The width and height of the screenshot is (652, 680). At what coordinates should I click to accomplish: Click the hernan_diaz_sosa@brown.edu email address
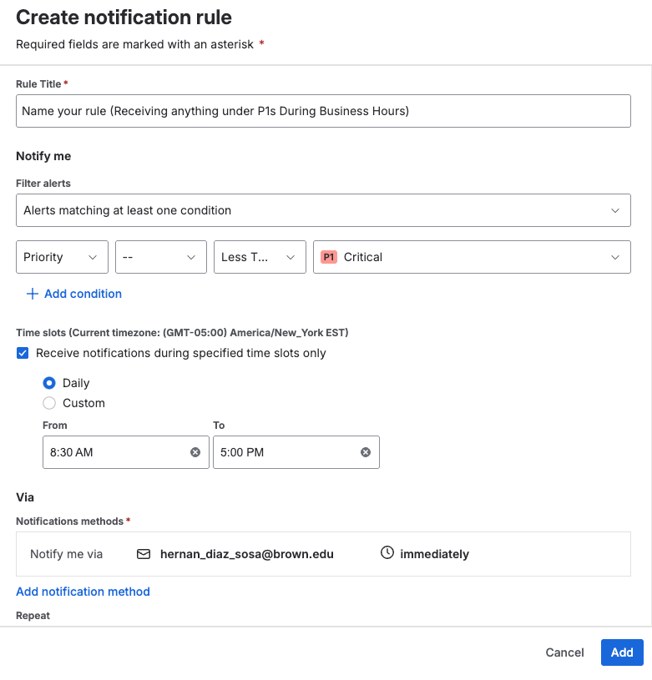pyautogui.click(x=246, y=554)
